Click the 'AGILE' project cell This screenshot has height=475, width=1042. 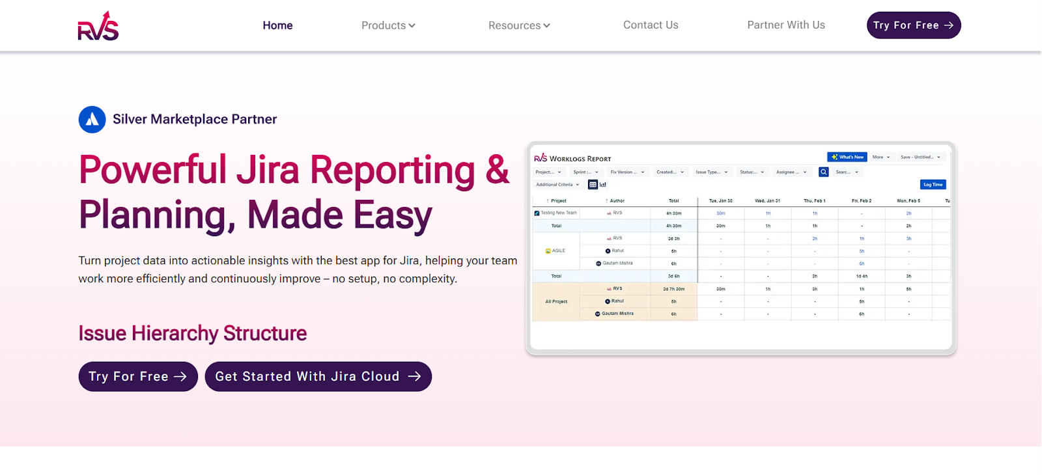(x=556, y=251)
